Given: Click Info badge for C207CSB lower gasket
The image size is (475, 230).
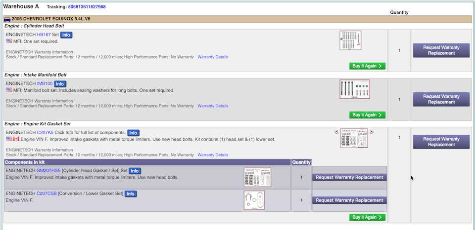Looking at the screenshot, I should (131, 194).
